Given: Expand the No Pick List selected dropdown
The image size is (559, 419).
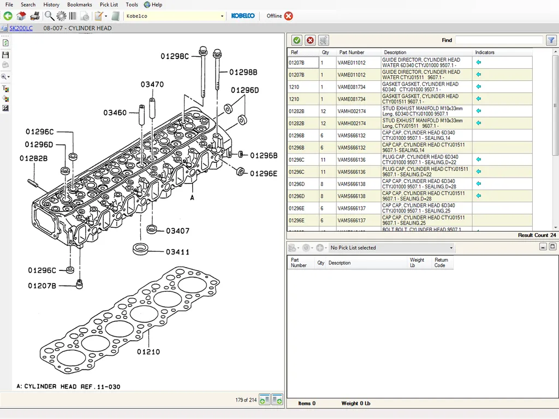Looking at the screenshot, I should point(451,248).
